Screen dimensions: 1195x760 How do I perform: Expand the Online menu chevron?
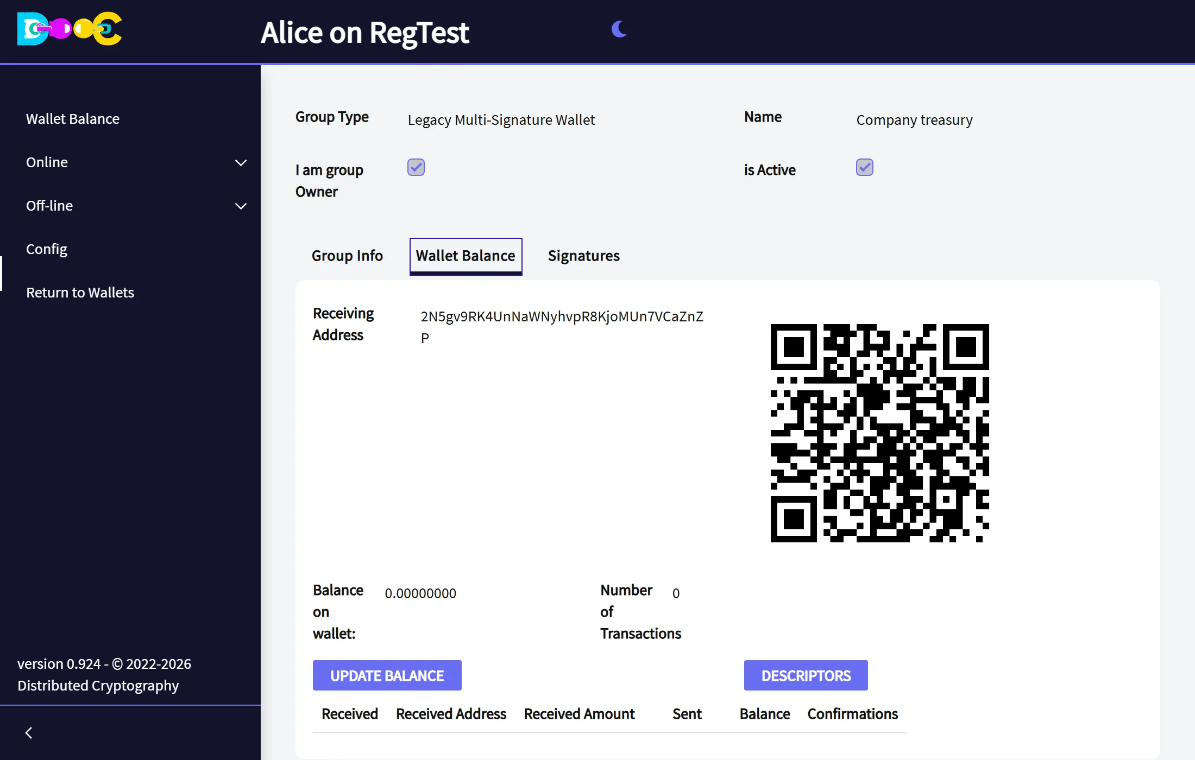tap(241, 162)
